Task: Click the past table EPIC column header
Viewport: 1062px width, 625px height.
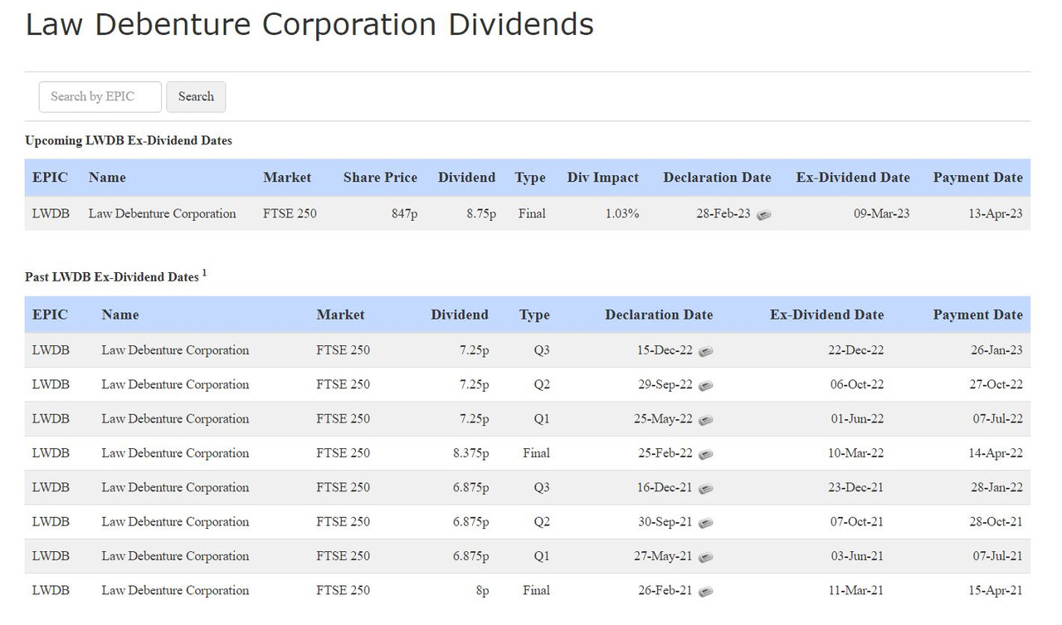Action: point(50,315)
